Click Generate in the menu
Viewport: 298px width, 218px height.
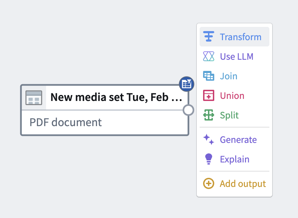(x=238, y=139)
